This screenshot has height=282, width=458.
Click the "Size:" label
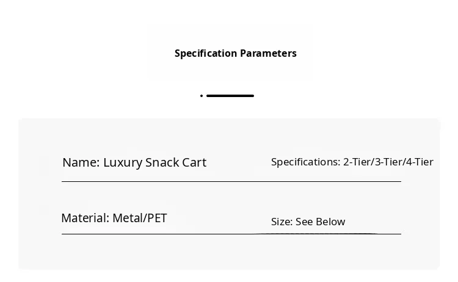pyautogui.click(x=282, y=222)
